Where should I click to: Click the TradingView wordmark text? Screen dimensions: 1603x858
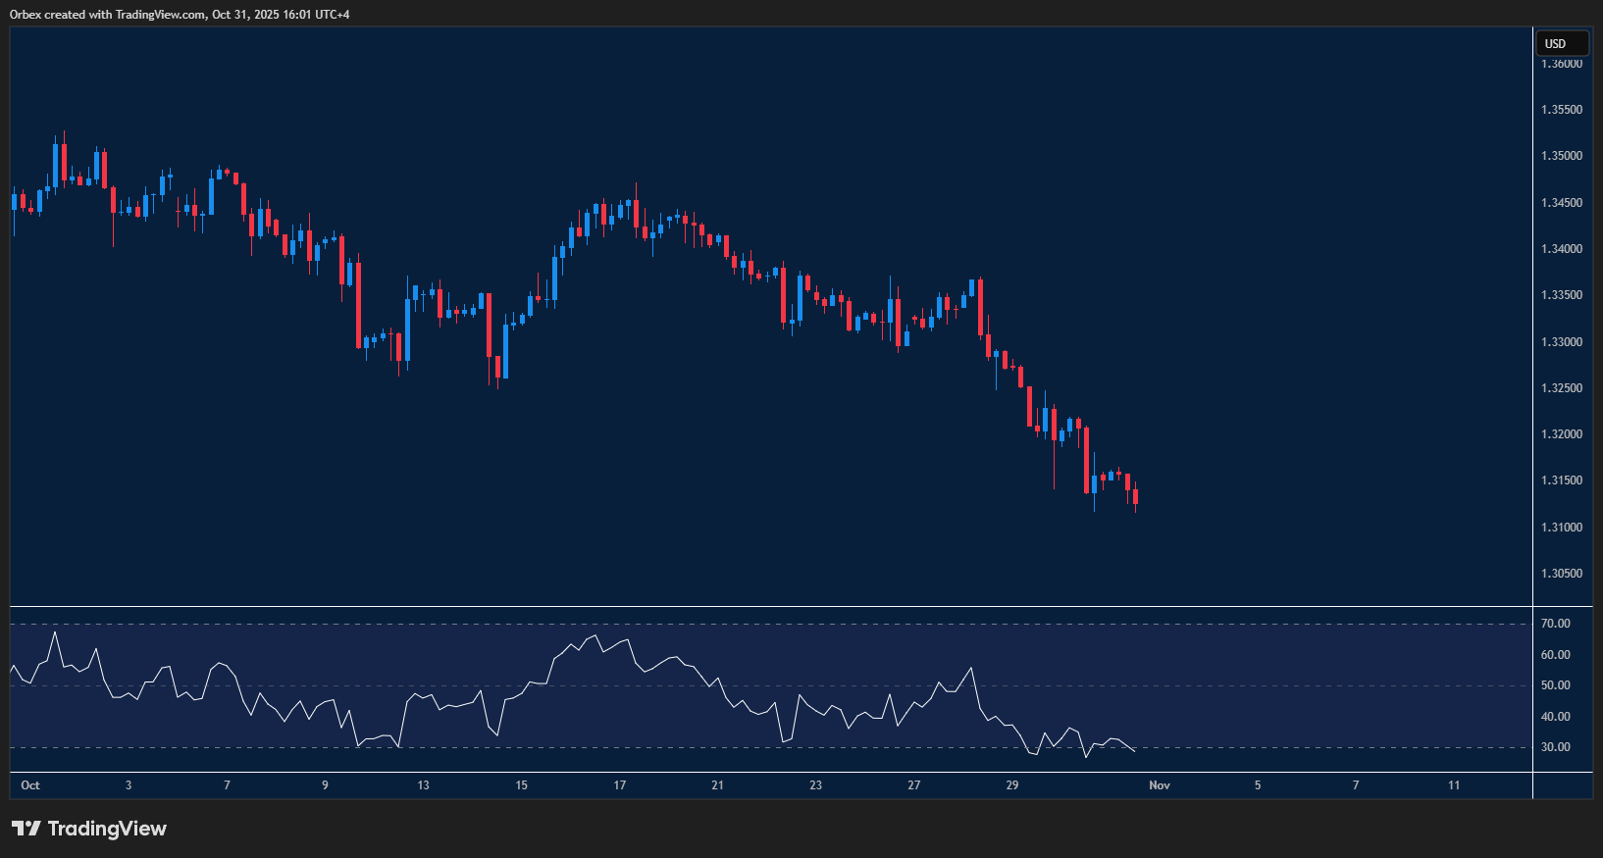107,829
